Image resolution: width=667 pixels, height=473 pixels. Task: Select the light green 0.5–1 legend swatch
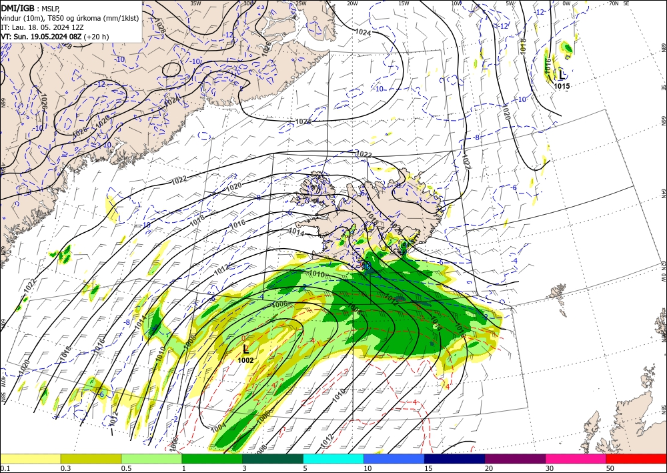point(151,458)
